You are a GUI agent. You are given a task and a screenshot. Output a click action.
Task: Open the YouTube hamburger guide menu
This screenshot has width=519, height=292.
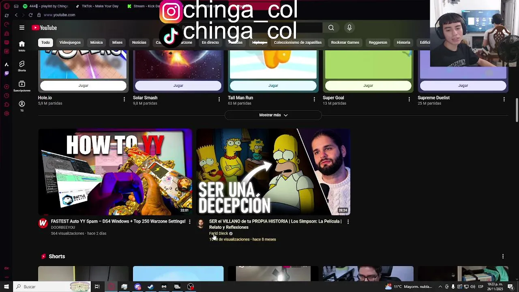(x=22, y=28)
